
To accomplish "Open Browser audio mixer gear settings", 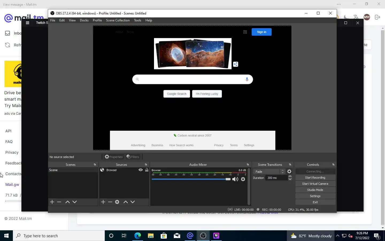I will click(243, 179).
